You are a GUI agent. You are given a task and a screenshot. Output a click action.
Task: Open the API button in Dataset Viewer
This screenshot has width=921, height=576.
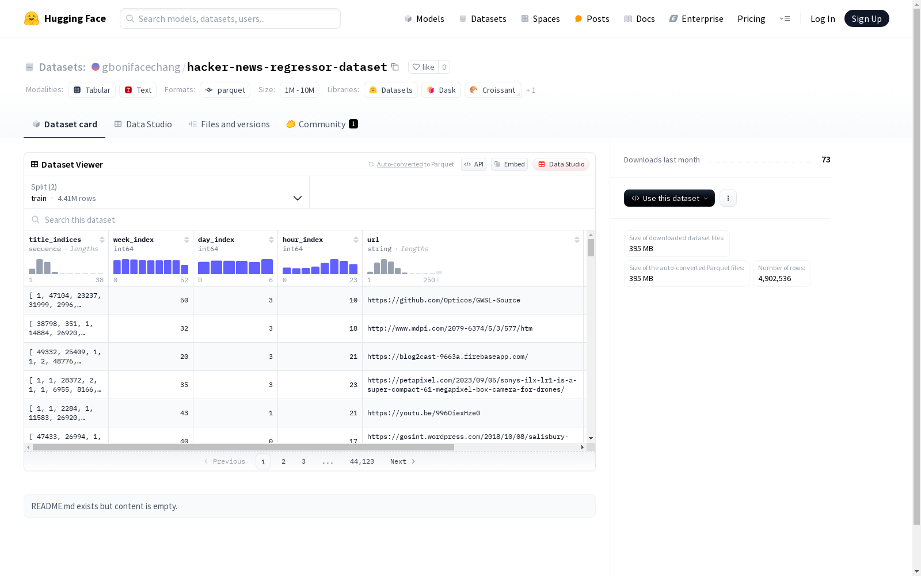[474, 164]
